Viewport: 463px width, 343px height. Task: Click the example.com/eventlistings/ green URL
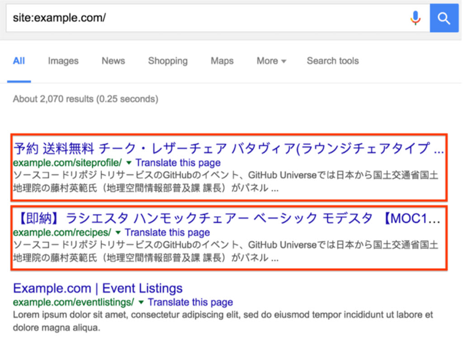click(x=74, y=302)
